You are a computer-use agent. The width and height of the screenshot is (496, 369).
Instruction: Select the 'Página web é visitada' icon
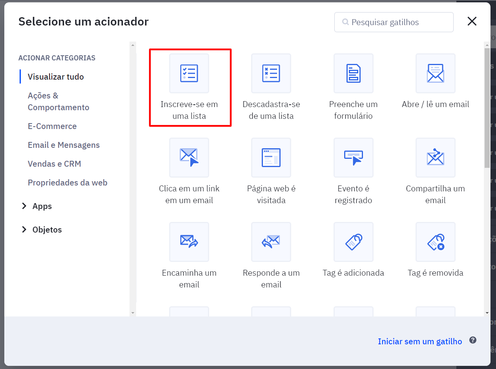(271, 158)
